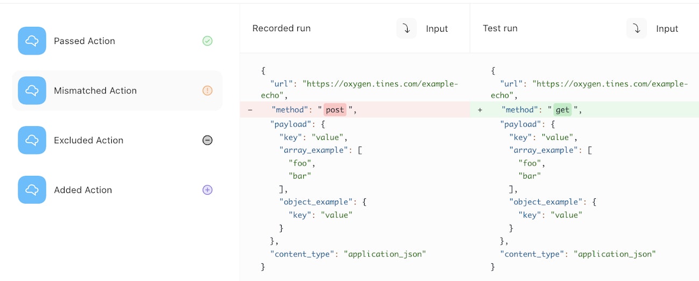Click Input label in Test run panel
The height and width of the screenshot is (281, 699).
pos(667,29)
